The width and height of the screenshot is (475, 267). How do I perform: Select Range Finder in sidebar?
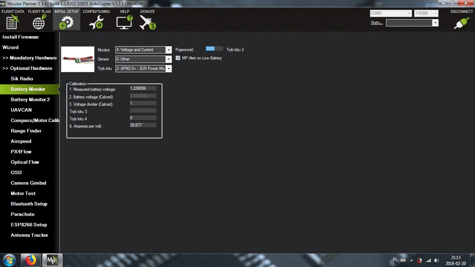(x=26, y=131)
